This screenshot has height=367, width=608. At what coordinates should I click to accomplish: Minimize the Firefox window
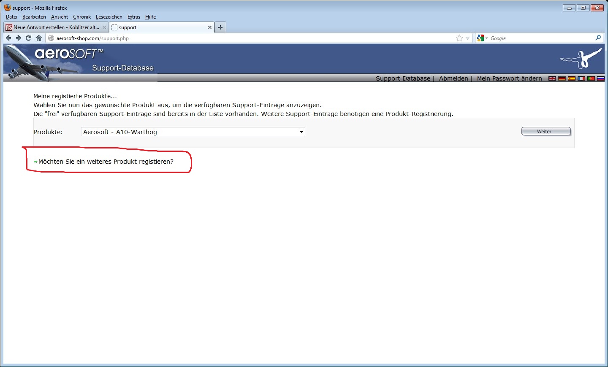569,8
